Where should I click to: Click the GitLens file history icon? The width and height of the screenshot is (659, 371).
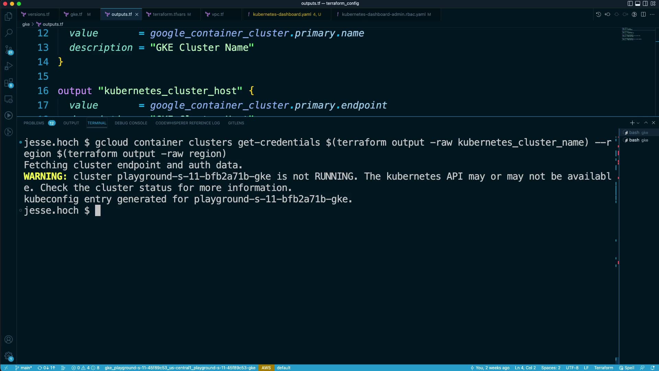tap(598, 14)
